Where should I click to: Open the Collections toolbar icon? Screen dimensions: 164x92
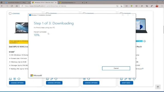147,6
